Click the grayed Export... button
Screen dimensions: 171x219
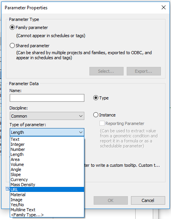[144, 71]
